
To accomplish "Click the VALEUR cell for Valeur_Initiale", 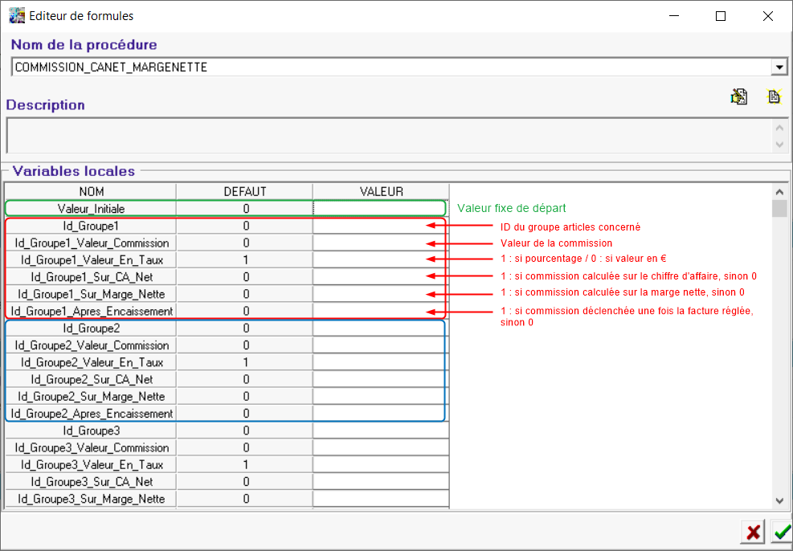I will coord(379,208).
